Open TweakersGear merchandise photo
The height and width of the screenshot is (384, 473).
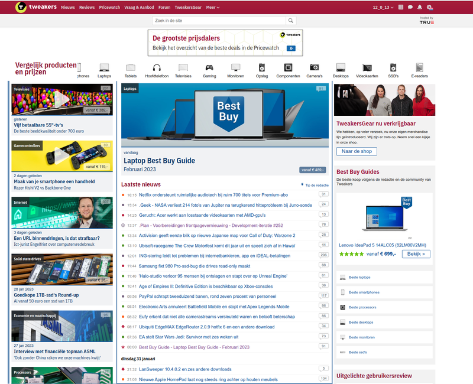click(x=385, y=100)
